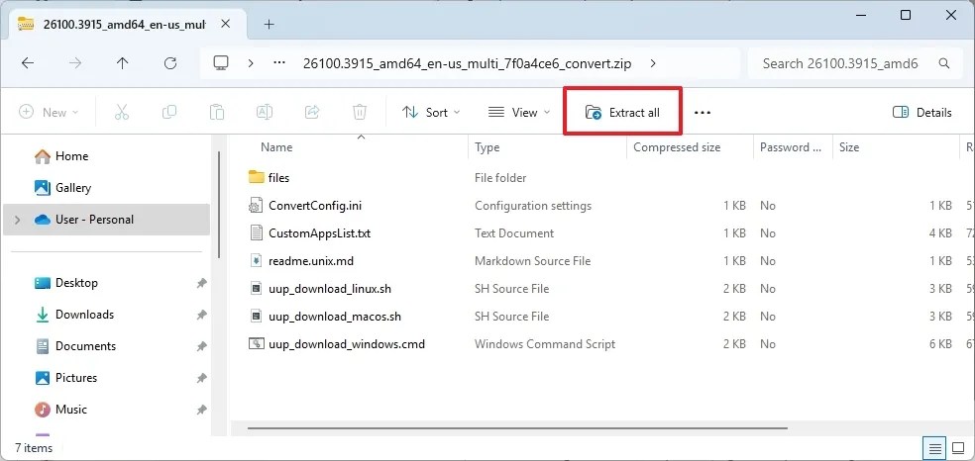Click the uup_download_windows.cmd file icon
The height and width of the screenshot is (461, 975).
257,343
